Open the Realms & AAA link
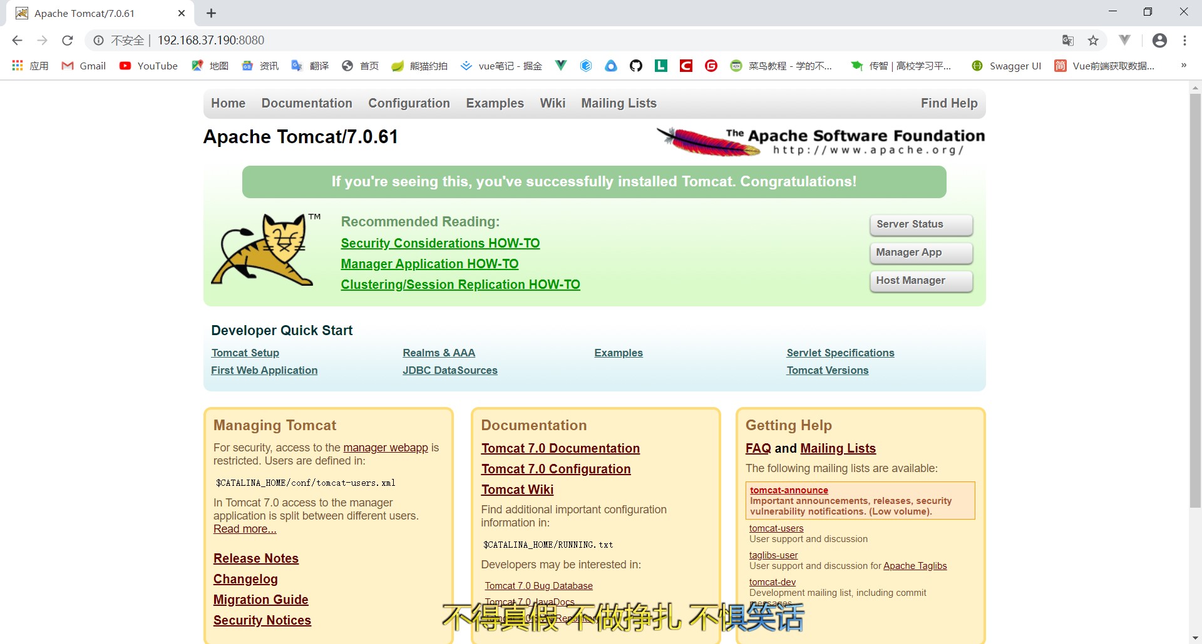Viewport: 1202px width, 644px height. coord(439,353)
